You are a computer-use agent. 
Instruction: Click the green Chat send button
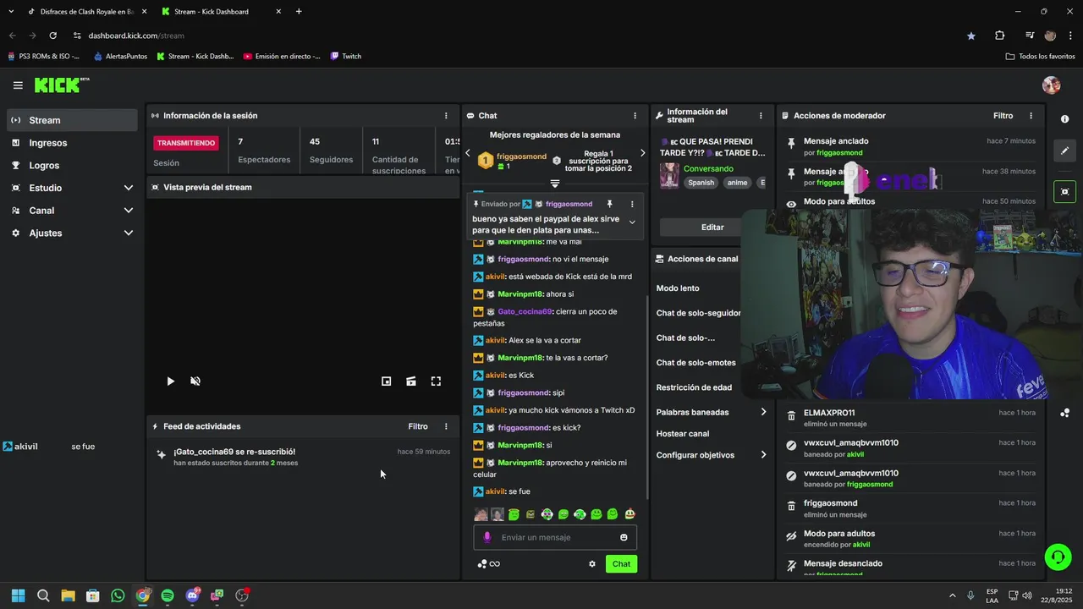click(x=621, y=564)
